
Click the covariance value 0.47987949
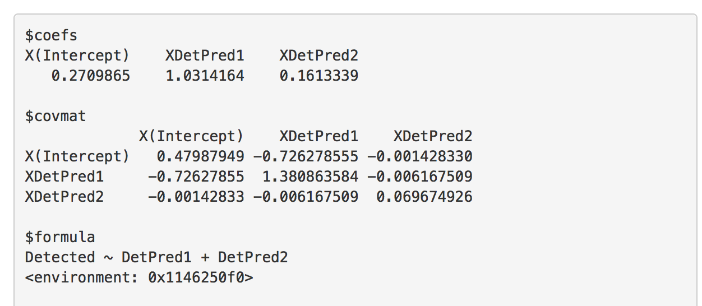click(x=200, y=156)
